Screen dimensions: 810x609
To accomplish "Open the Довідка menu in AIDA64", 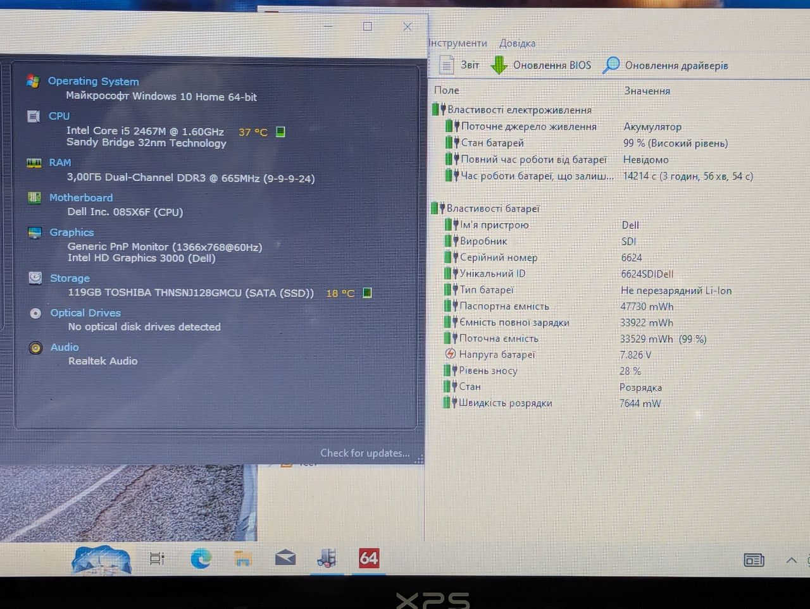I will (517, 44).
